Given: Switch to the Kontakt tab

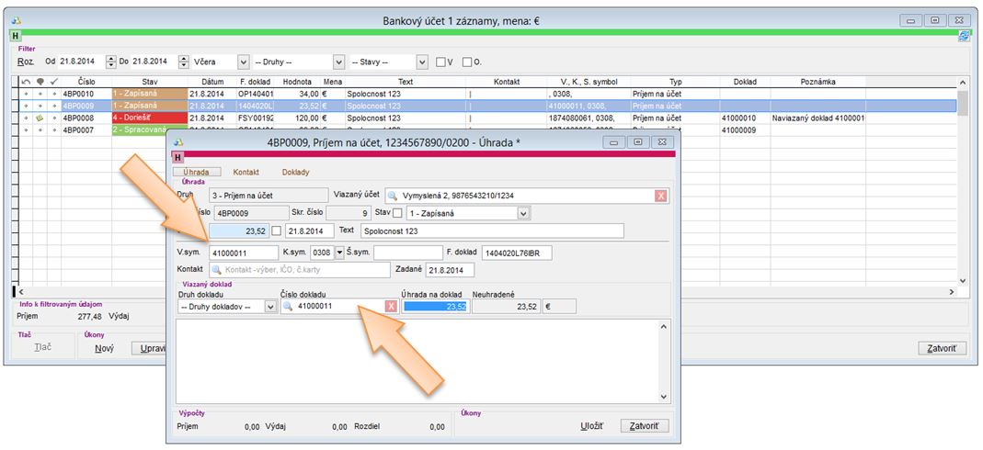Looking at the screenshot, I should click(x=246, y=172).
